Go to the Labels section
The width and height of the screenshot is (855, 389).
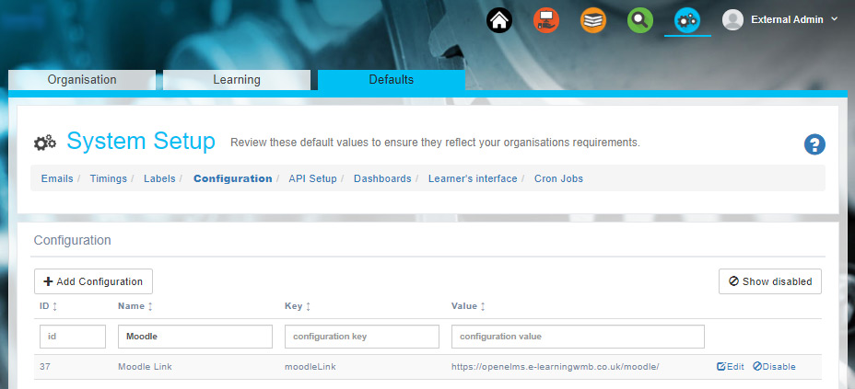coord(159,178)
